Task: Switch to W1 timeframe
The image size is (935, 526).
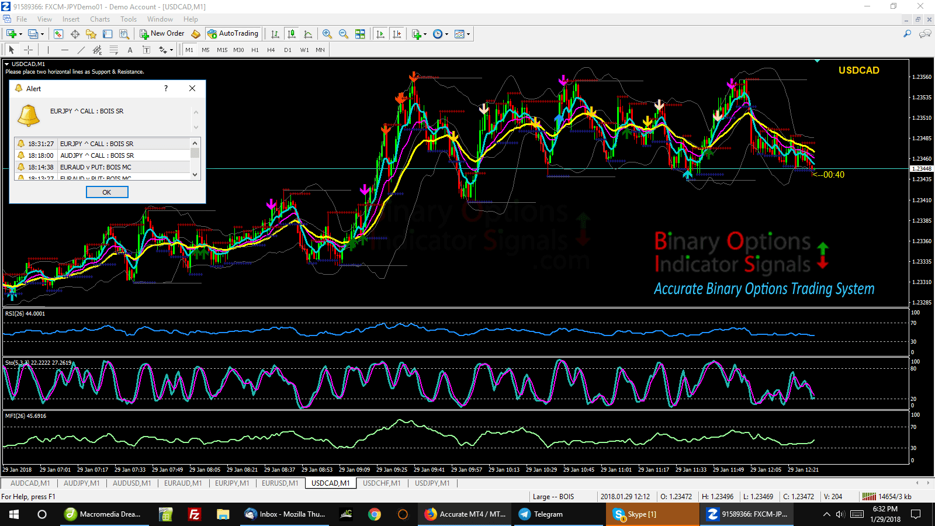Action: (x=304, y=50)
